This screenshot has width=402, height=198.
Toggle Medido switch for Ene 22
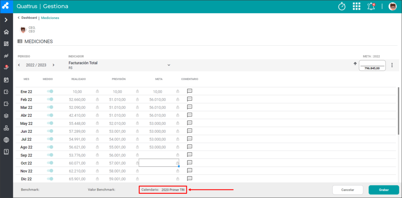click(x=50, y=91)
